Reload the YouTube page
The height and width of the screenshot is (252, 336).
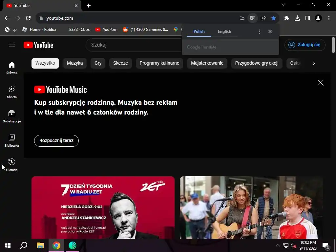coord(28,18)
